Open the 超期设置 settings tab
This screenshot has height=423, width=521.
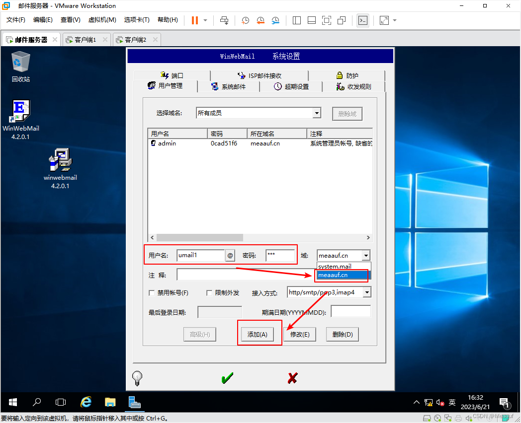pyautogui.click(x=291, y=86)
